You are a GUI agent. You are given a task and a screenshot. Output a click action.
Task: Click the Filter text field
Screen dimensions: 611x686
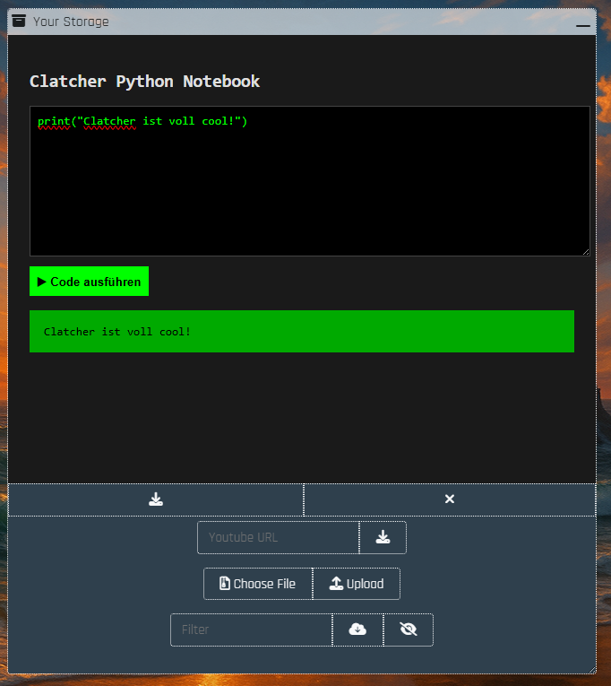[x=252, y=630]
